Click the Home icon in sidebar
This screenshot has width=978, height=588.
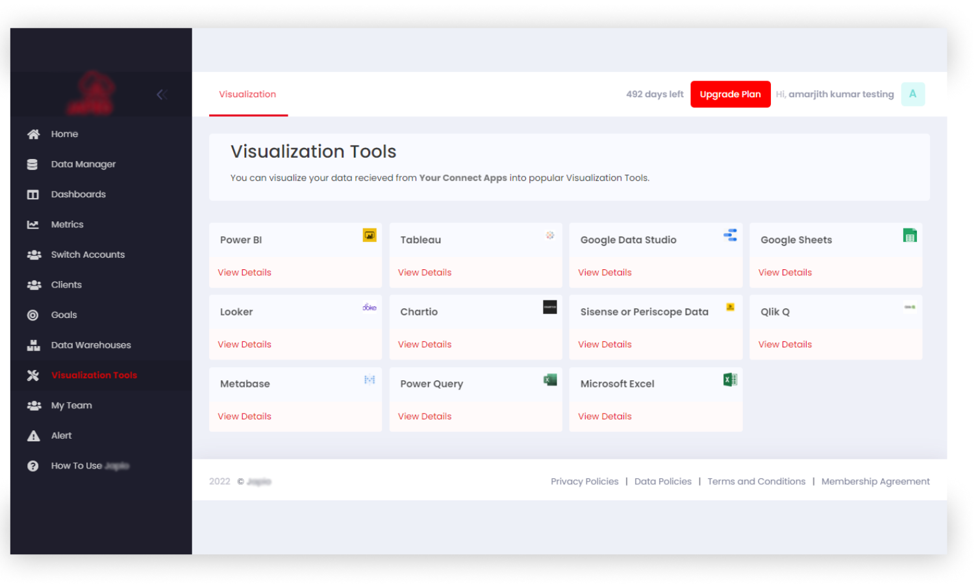33,134
